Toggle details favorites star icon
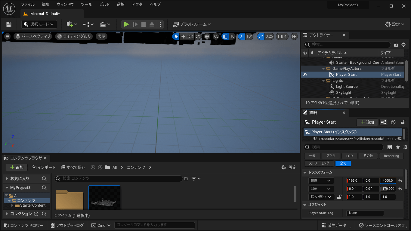 click(x=398, y=147)
